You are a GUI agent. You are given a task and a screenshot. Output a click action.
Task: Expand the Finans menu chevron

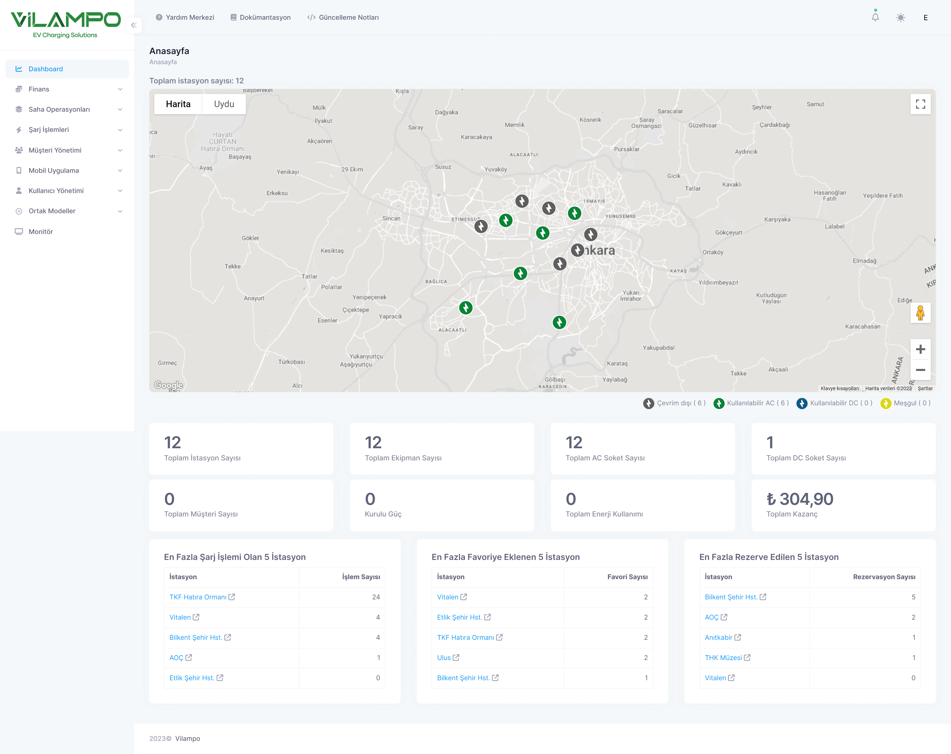(x=120, y=89)
